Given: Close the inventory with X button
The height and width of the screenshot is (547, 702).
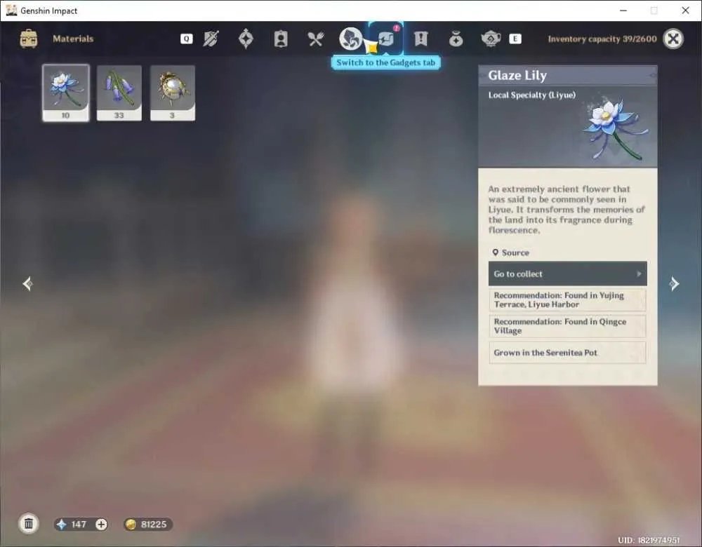Looking at the screenshot, I should coord(673,39).
